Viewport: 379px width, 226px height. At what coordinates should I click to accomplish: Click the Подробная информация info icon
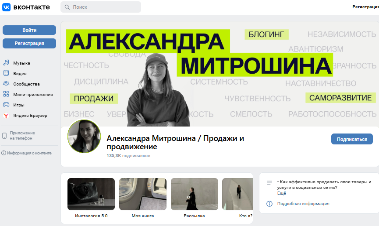click(269, 204)
